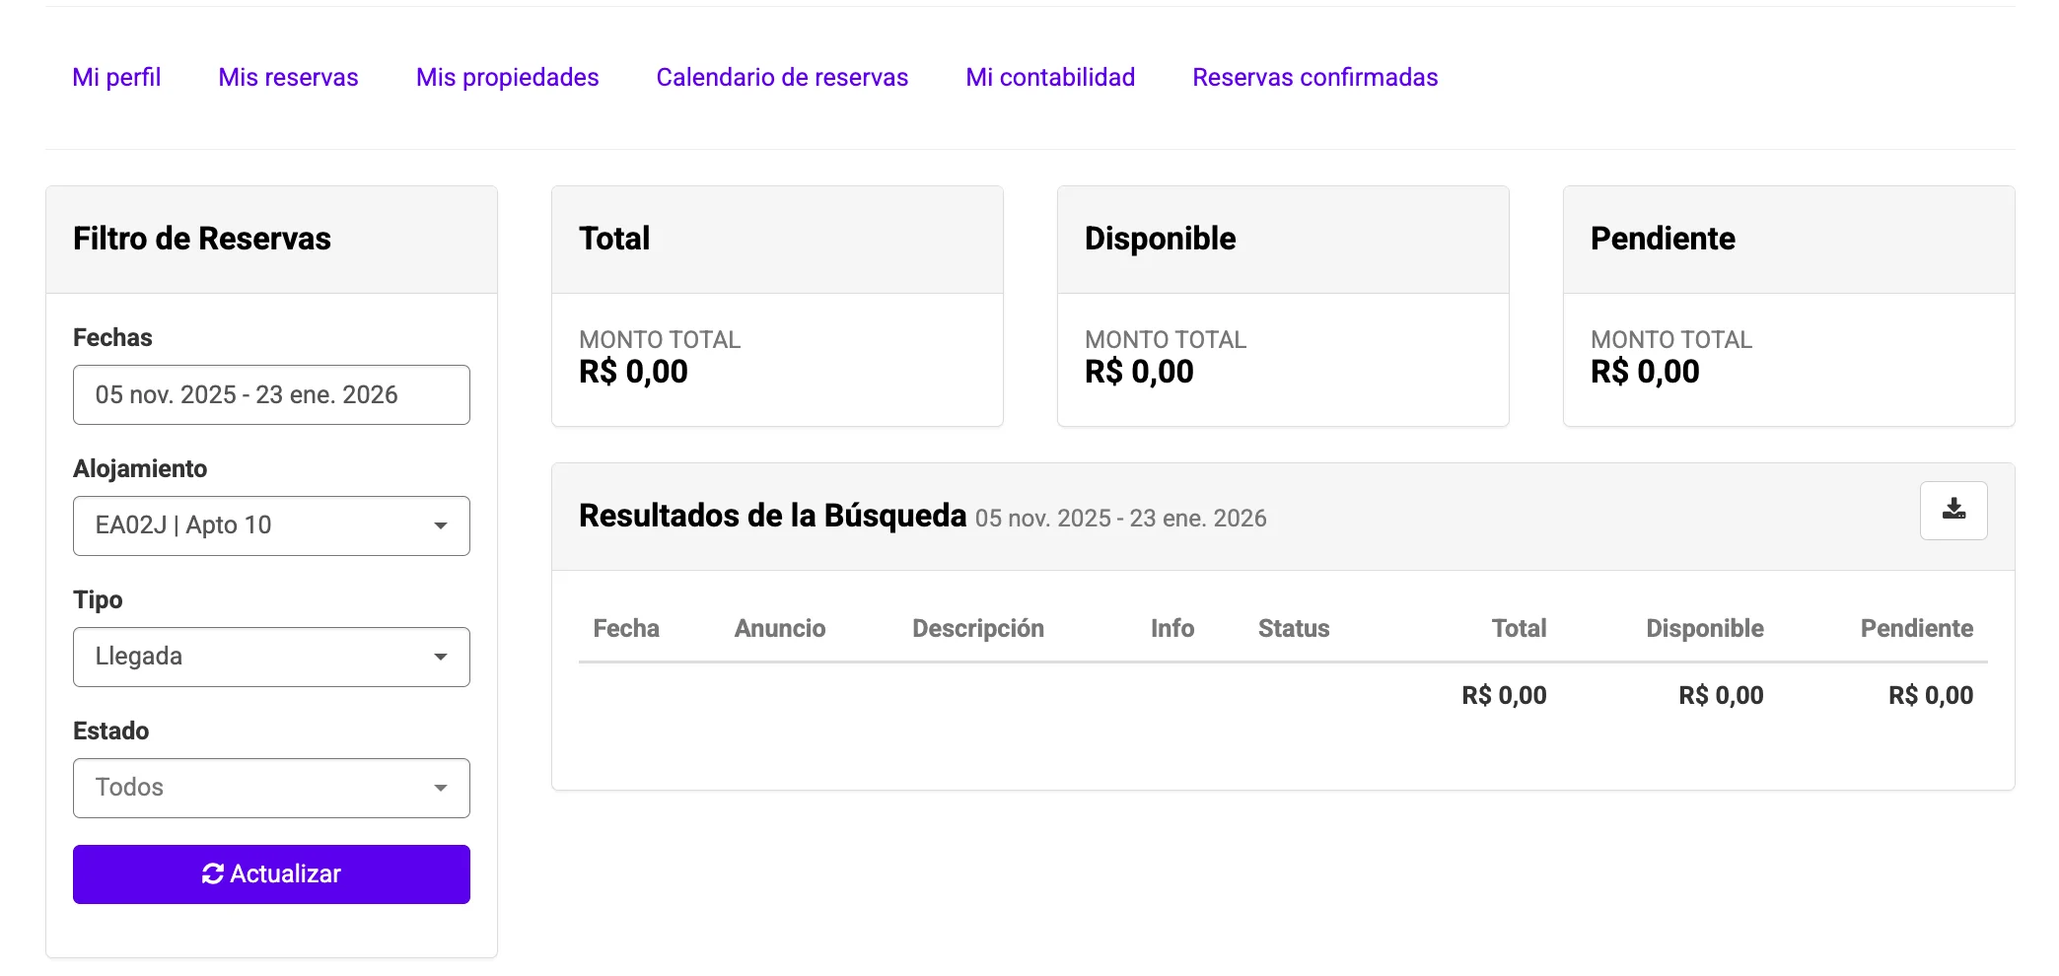Expand the Tipo dropdown showing Llegada
Screen dimensions: 2059x976
(x=271, y=657)
